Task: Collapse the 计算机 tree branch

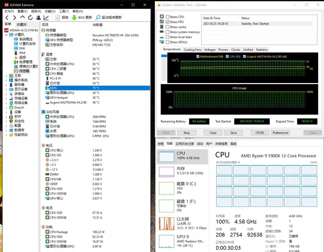Action: [x=7, y=34]
